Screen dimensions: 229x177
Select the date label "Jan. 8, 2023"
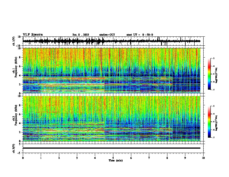click(81, 35)
